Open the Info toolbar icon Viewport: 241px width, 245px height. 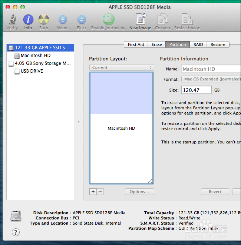coord(28,20)
